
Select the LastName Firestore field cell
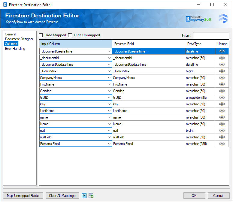149,111
